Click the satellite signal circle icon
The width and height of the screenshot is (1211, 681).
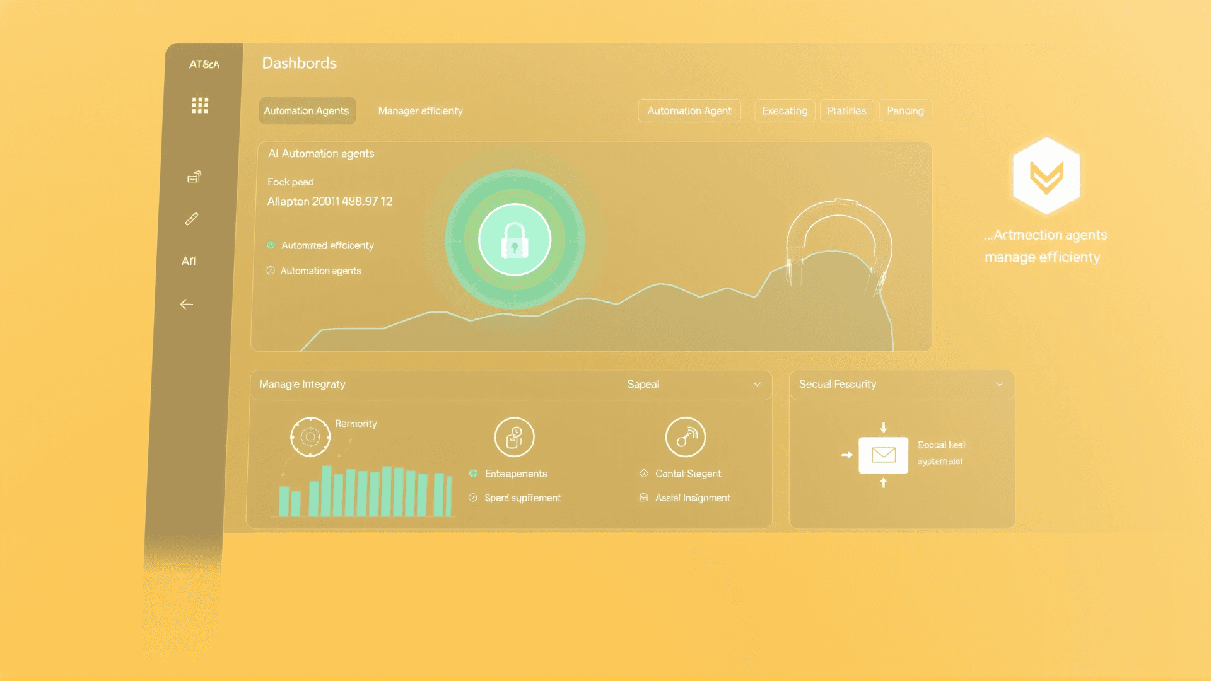pyautogui.click(x=686, y=437)
